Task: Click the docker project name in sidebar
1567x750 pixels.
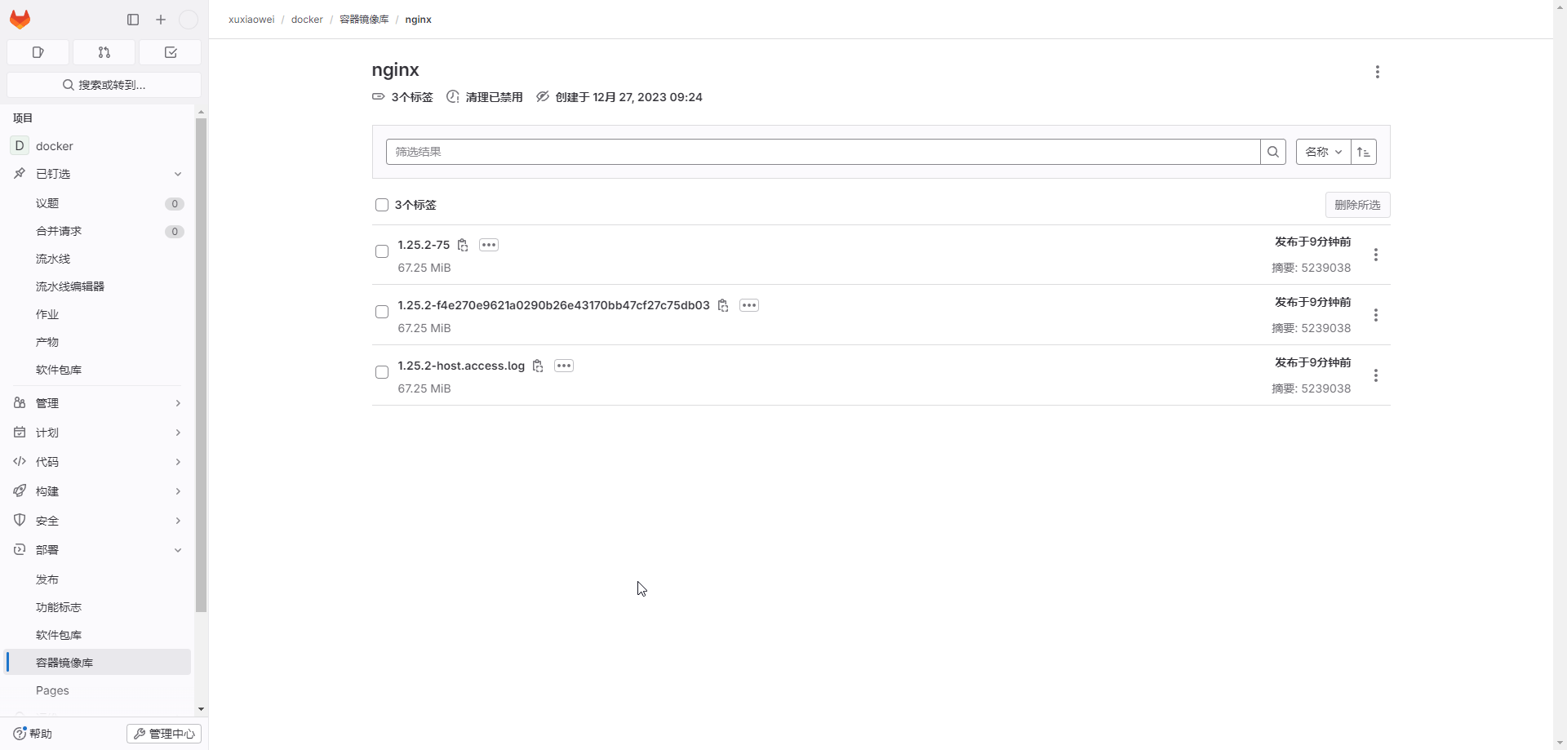Action: click(x=55, y=146)
